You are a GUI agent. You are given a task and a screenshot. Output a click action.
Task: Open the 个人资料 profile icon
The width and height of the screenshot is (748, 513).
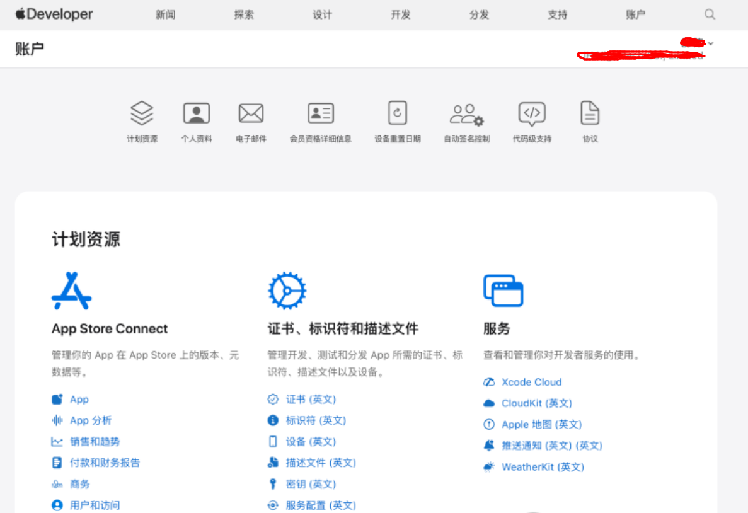pos(197,113)
